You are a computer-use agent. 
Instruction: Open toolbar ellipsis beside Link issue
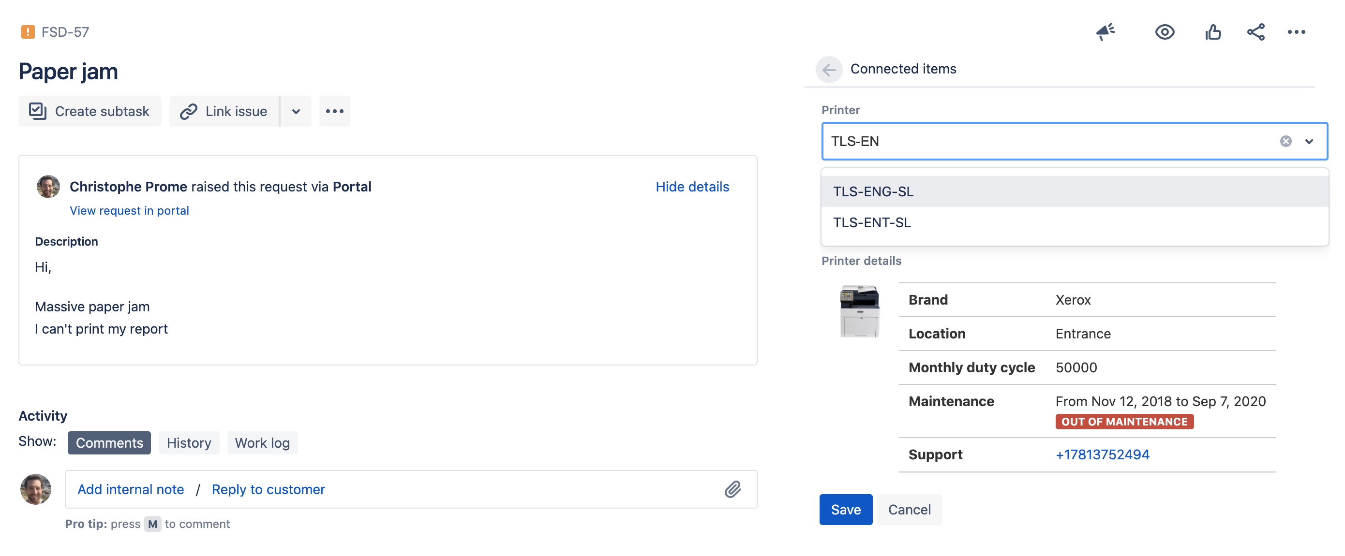coord(335,111)
